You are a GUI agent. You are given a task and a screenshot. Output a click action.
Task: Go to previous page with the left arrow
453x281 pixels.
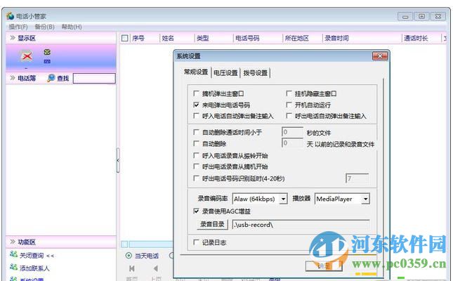click(x=156, y=268)
